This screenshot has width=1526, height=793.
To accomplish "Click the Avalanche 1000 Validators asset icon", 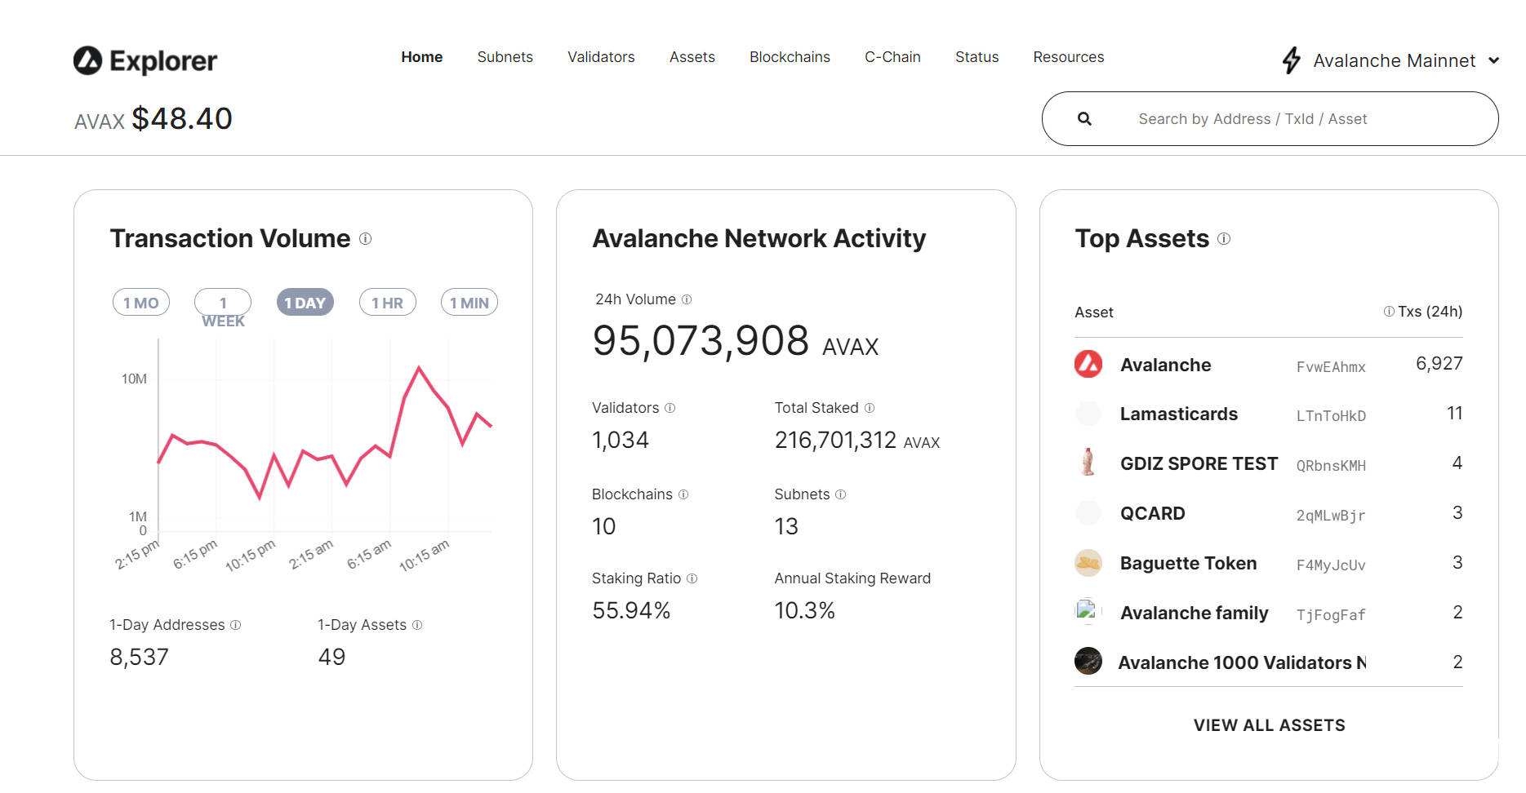I will click(1088, 661).
